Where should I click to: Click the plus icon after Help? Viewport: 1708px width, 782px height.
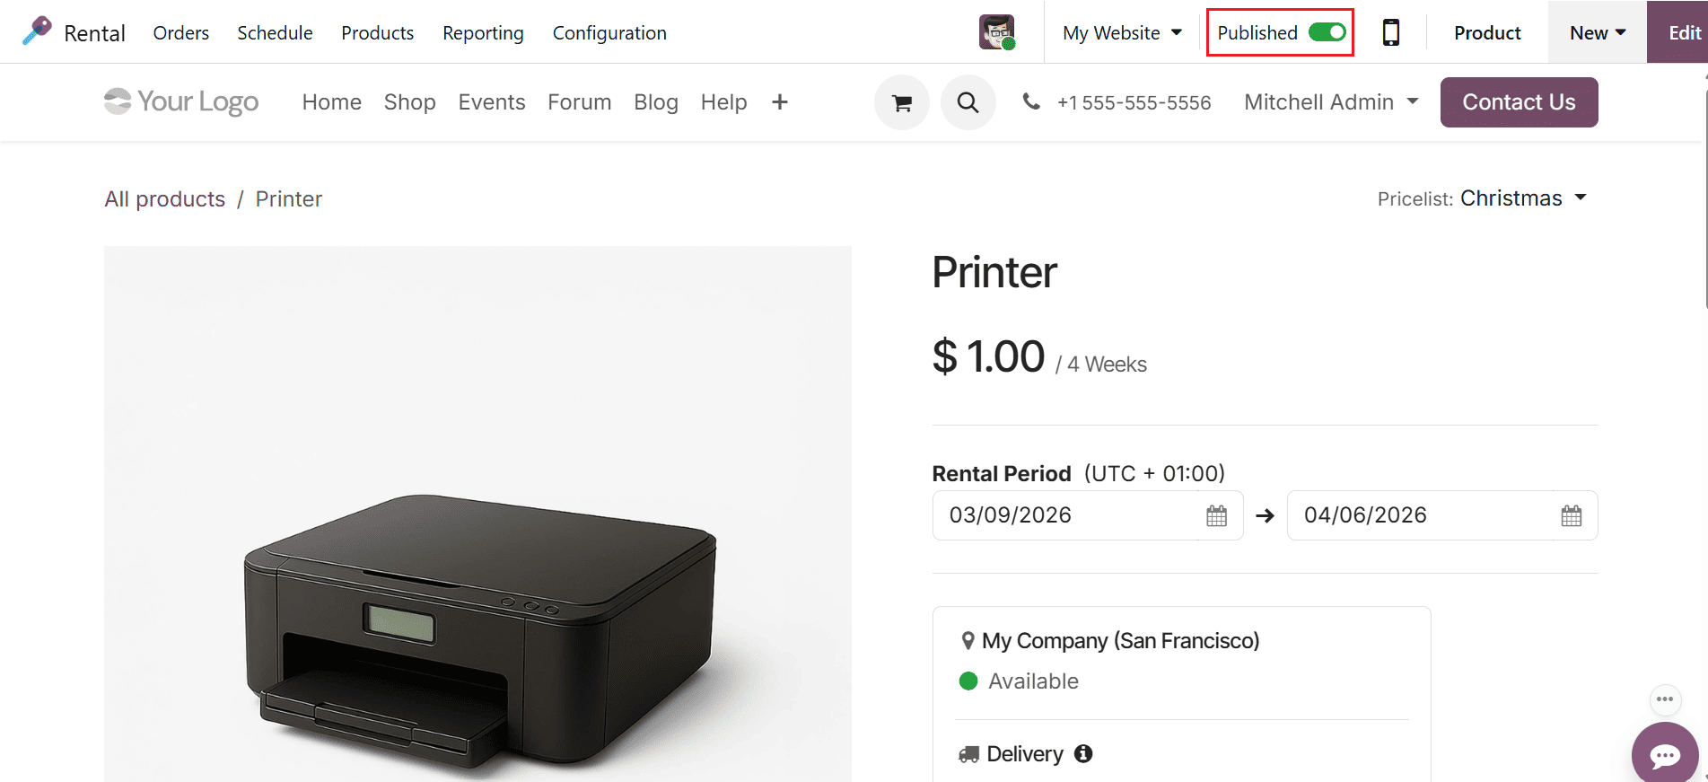tap(779, 102)
